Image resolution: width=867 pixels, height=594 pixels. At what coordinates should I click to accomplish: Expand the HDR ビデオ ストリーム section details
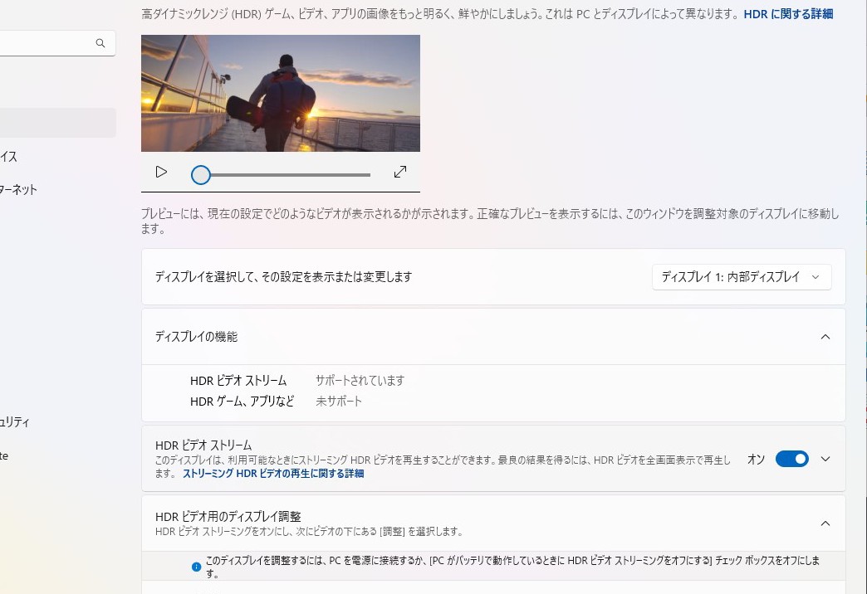pos(825,458)
